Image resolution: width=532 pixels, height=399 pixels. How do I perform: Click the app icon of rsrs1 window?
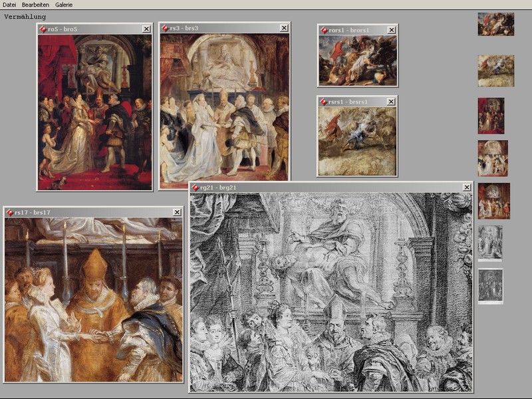[324, 101]
